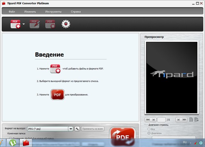The image size is (205, 147).
Task: Click the rename PDF toolbar icon
Action: [x=35, y=24]
